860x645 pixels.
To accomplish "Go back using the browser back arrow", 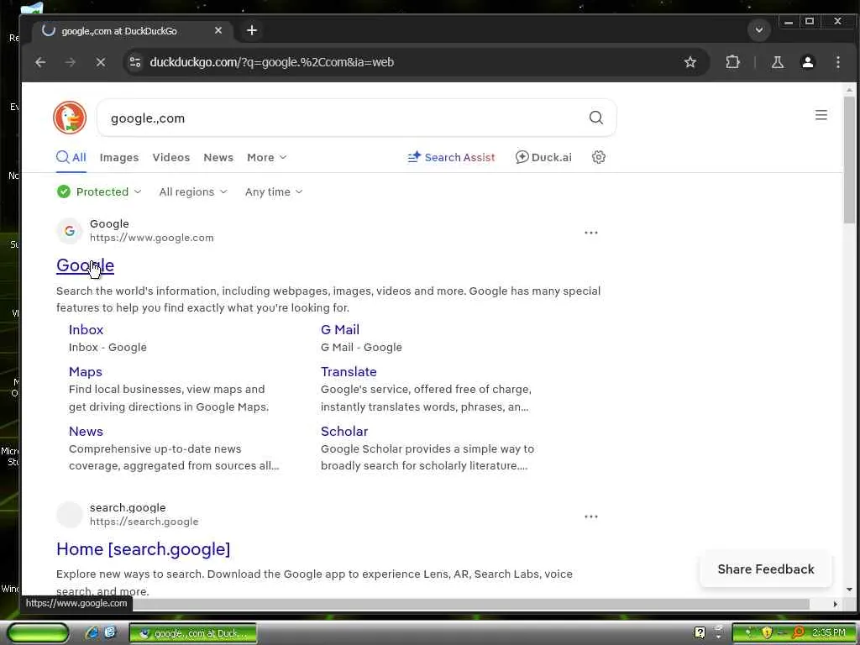I will pyautogui.click(x=40, y=62).
